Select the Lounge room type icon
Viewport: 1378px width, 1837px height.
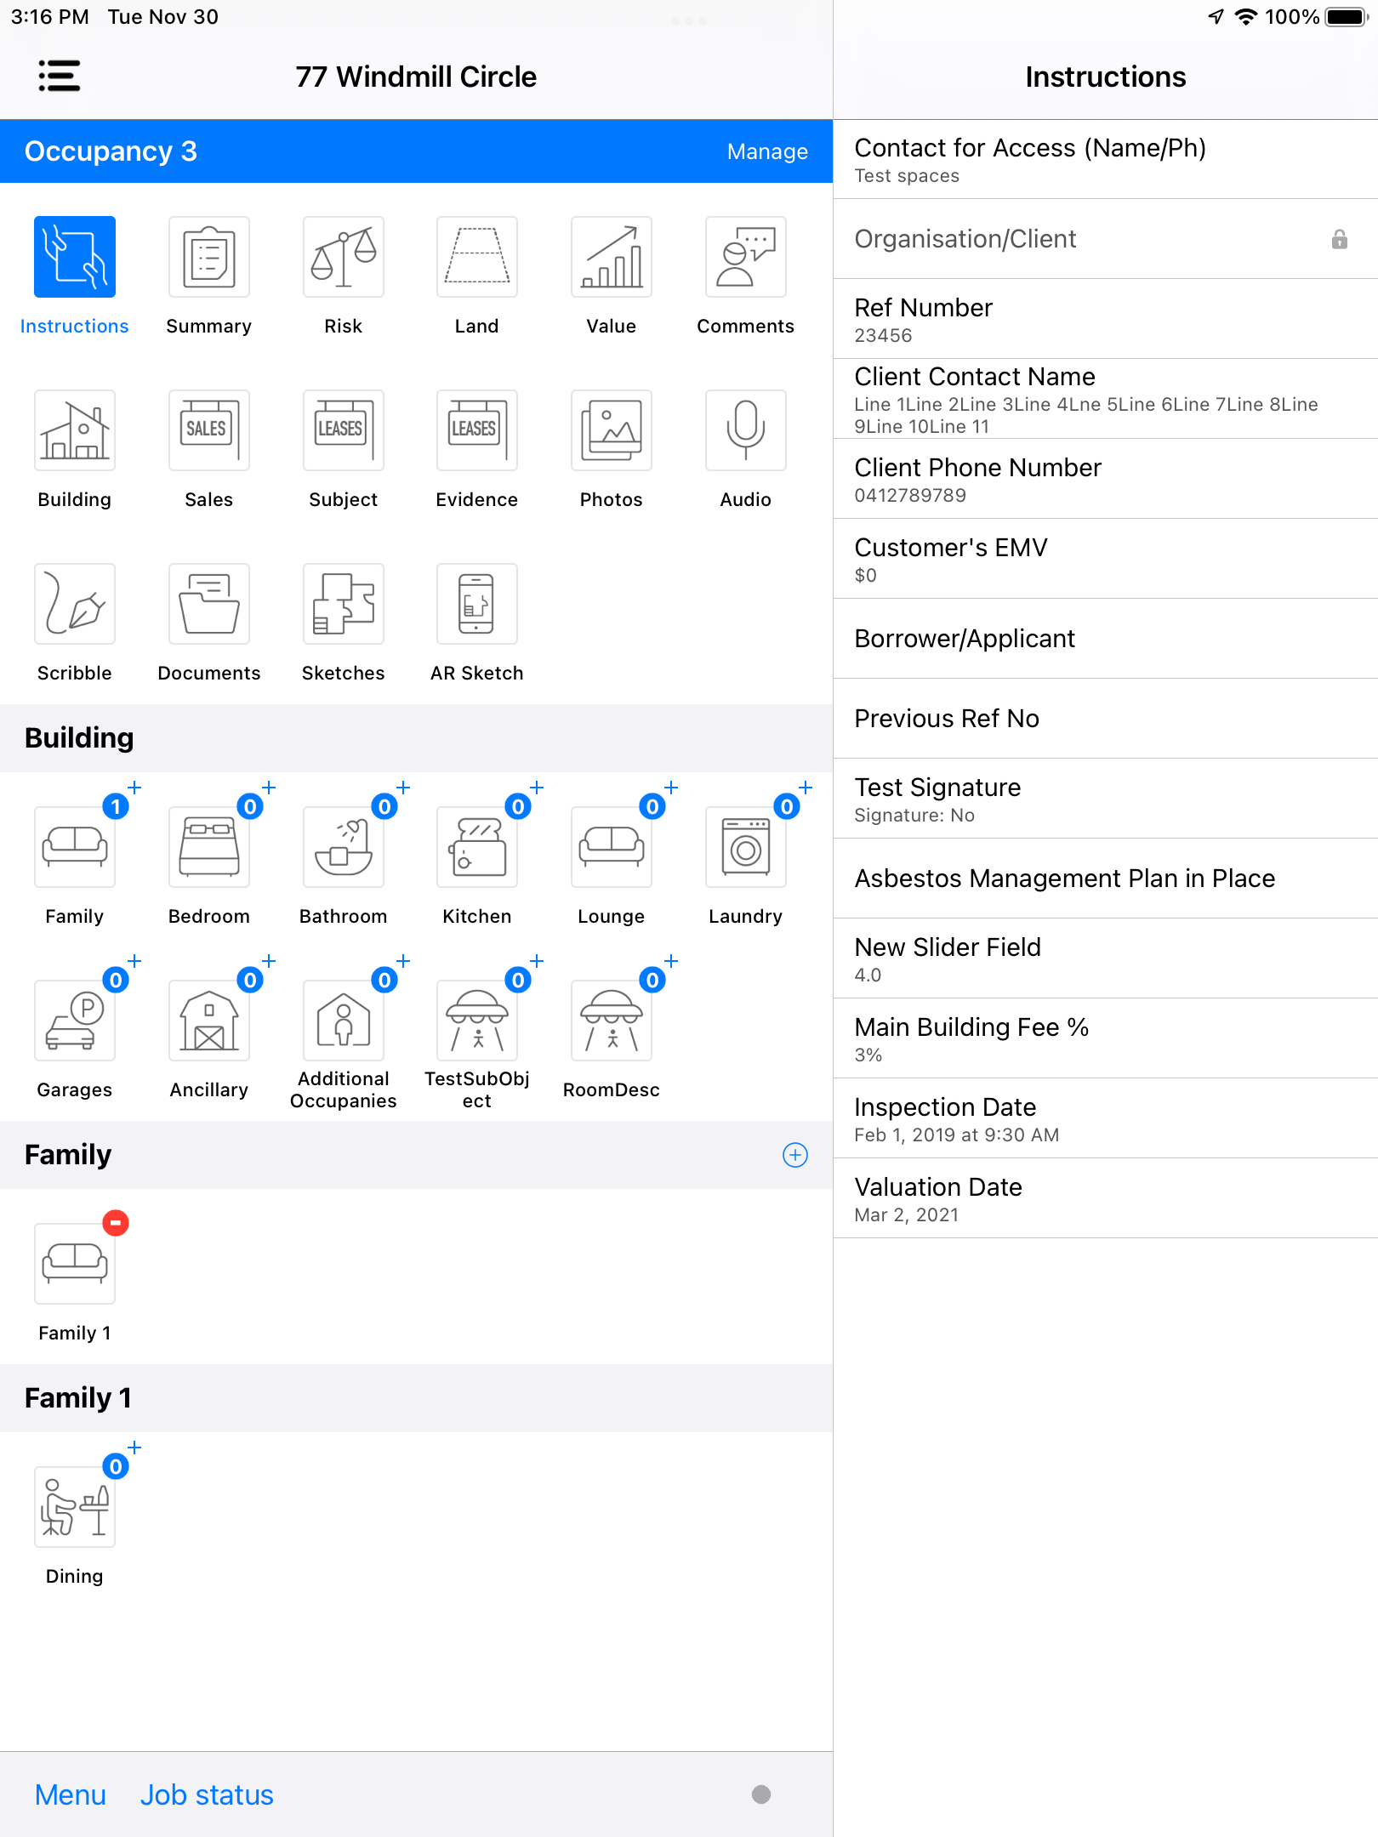click(x=612, y=847)
